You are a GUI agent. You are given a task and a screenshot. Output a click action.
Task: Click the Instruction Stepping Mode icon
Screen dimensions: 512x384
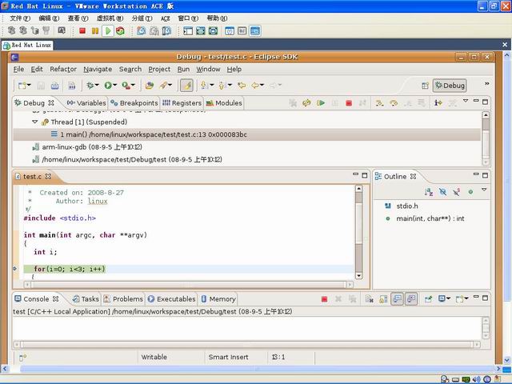(438, 103)
